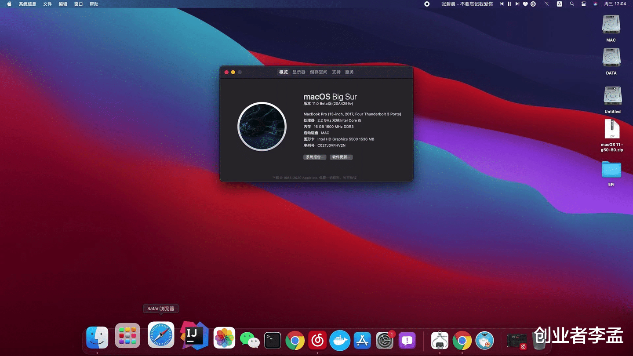The height and width of the screenshot is (356, 633).
Task: Open the Photos app in the Dock
Action: pyautogui.click(x=224, y=338)
